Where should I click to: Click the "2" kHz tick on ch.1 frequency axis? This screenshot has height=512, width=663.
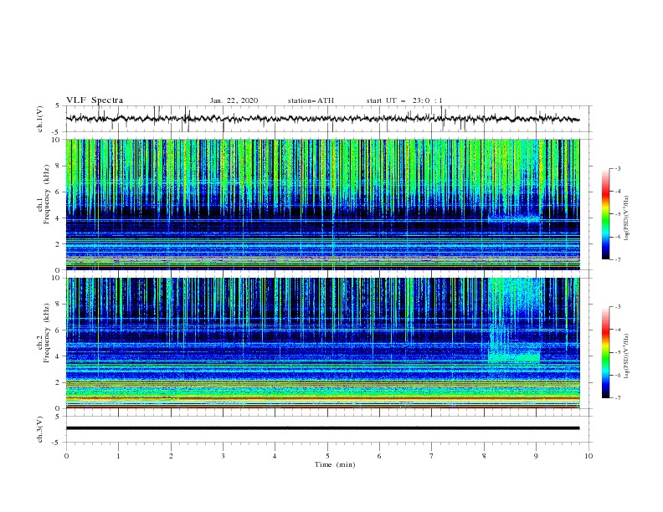(x=59, y=243)
